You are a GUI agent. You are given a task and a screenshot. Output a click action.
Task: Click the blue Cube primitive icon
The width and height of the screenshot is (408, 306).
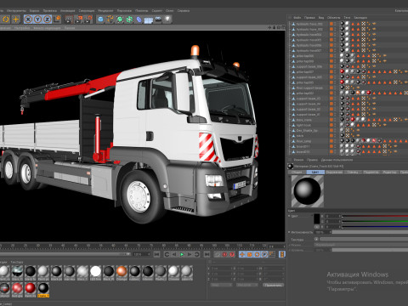click(100, 20)
